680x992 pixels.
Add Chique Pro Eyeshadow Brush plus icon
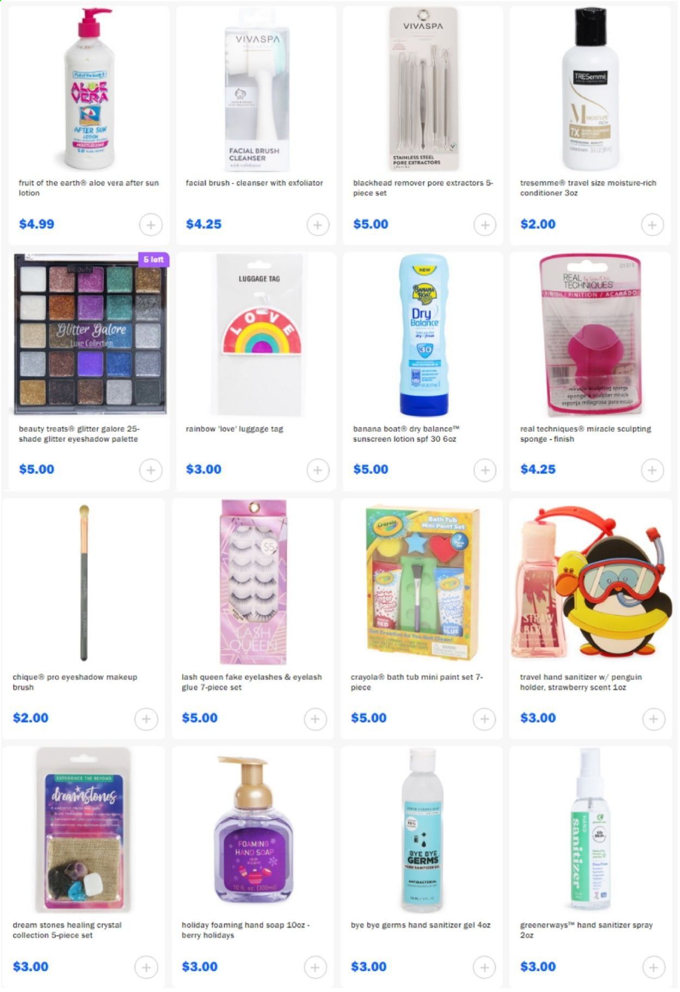coord(146,719)
